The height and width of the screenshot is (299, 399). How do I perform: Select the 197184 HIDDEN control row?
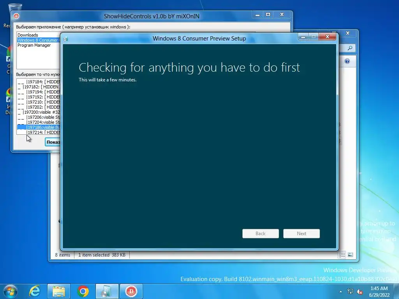(x=39, y=82)
